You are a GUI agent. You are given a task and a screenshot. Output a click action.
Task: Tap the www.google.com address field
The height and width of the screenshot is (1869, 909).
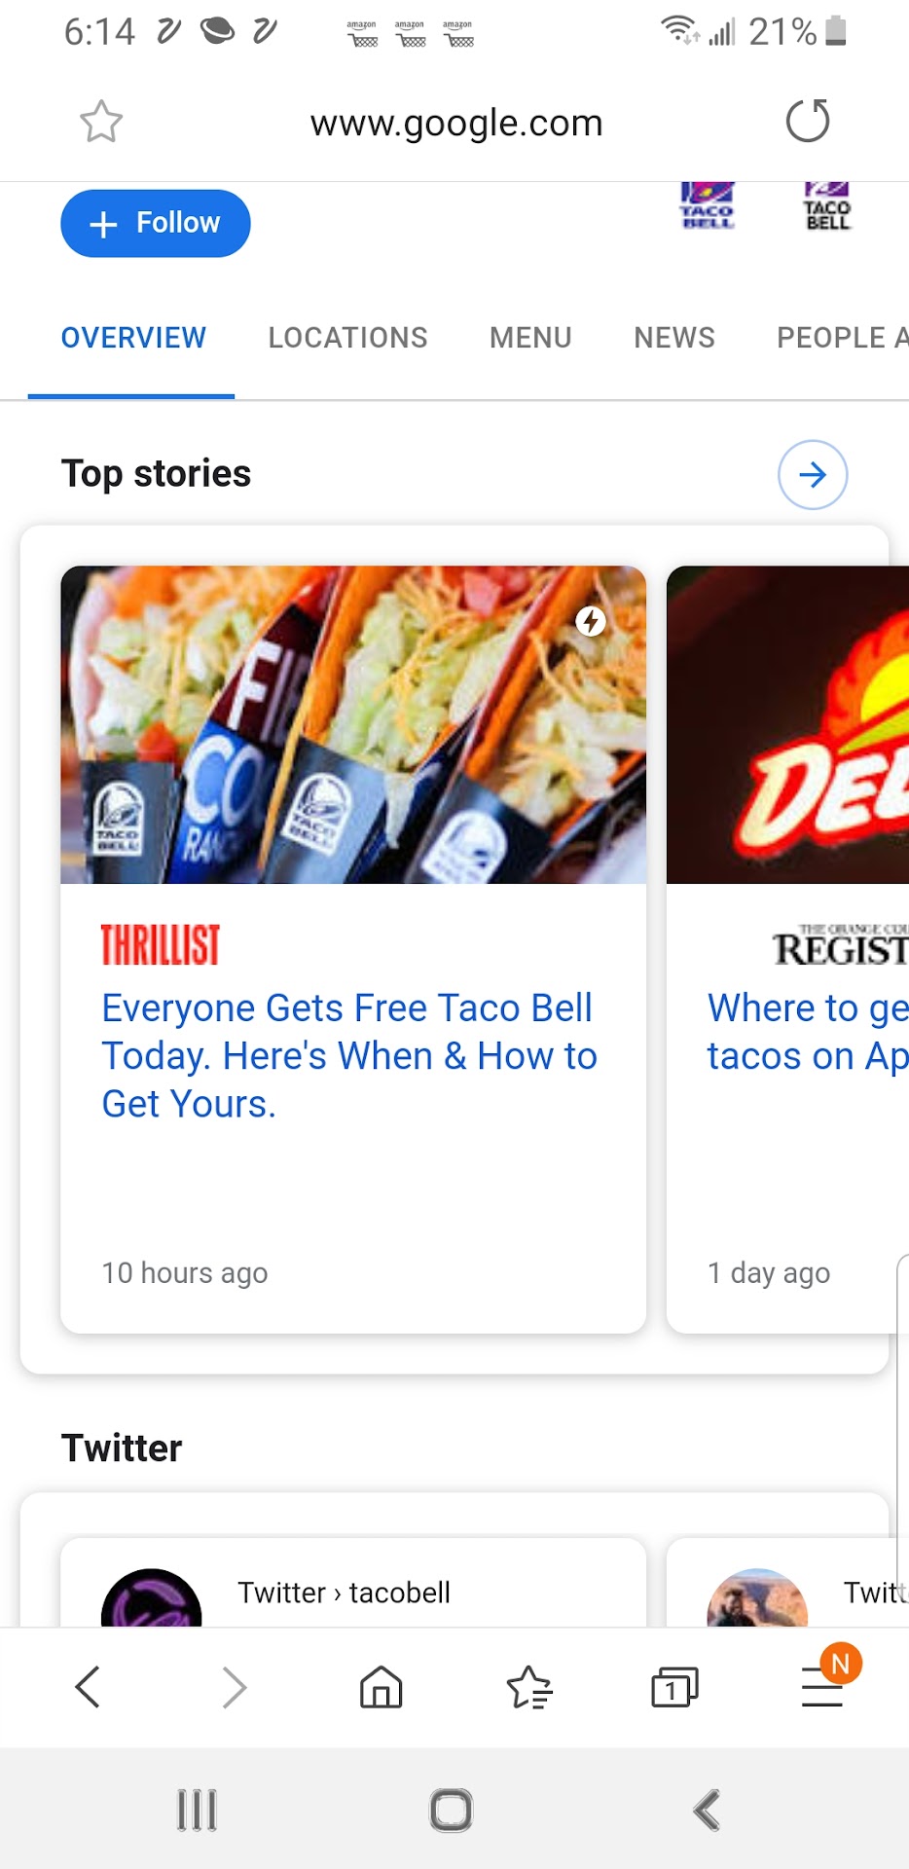point(456,124)
